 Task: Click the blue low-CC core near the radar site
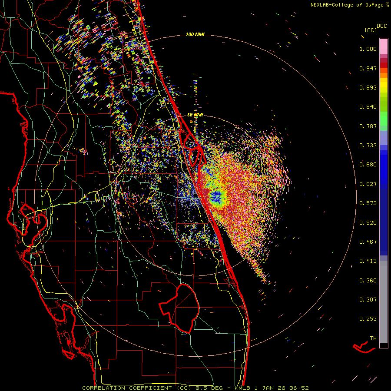[215, 196]
